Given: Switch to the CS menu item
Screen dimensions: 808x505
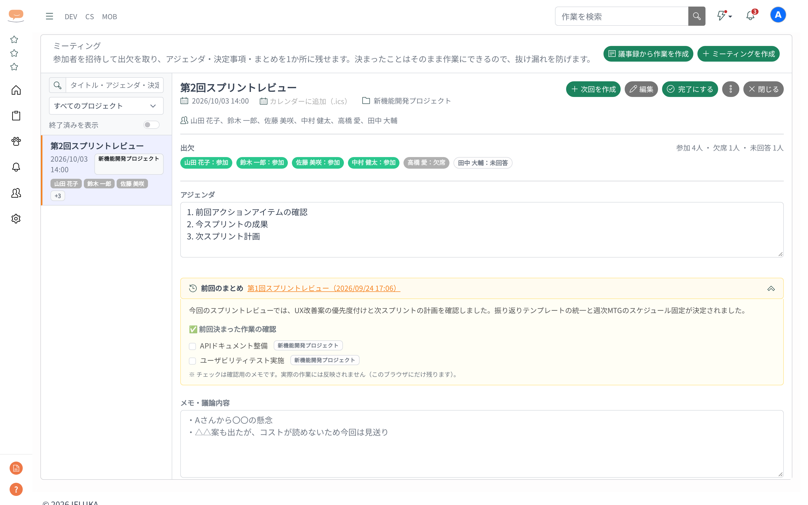Looking at the screenshot, I should 89,17.
